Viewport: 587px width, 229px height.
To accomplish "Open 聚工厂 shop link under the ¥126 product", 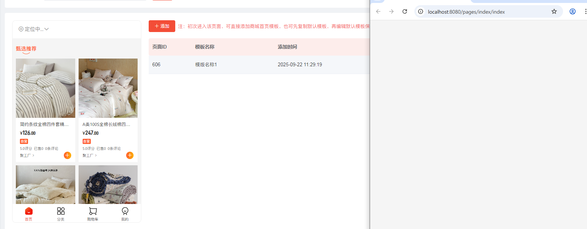I will tap(27, 156).
